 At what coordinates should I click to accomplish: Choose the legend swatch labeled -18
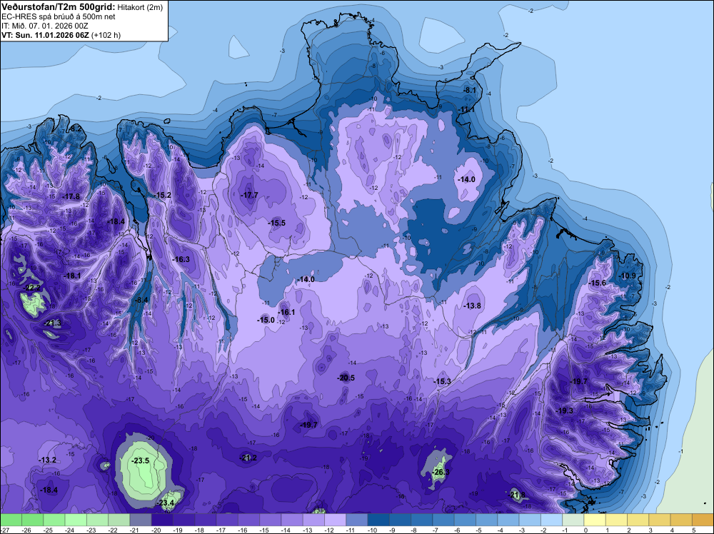(x=206, y=520)
